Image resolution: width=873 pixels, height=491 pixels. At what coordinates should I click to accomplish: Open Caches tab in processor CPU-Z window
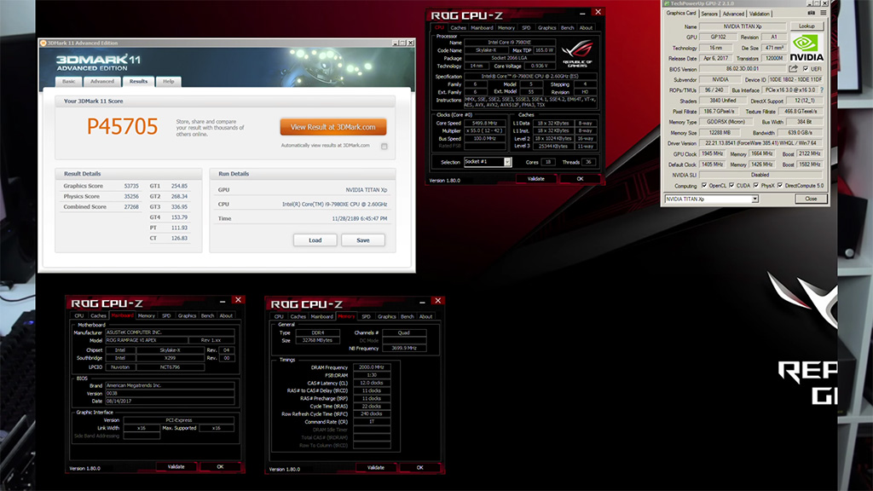click(x=458, y=27)
